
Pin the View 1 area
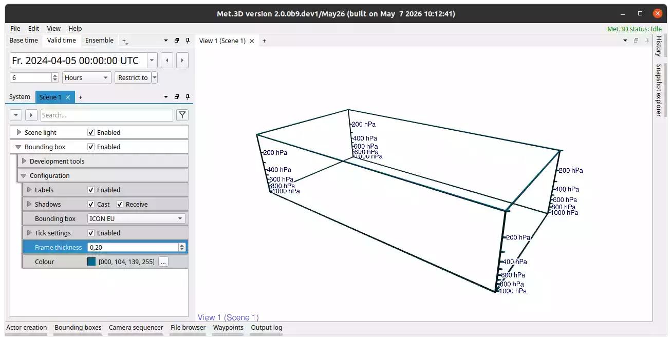(x=646, y=41)
